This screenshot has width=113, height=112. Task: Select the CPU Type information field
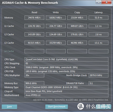tap(66, 59)
